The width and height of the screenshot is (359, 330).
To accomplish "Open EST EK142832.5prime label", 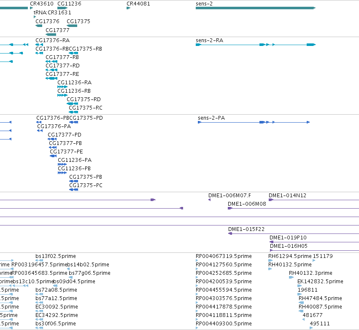I will [x=320, y=282].
